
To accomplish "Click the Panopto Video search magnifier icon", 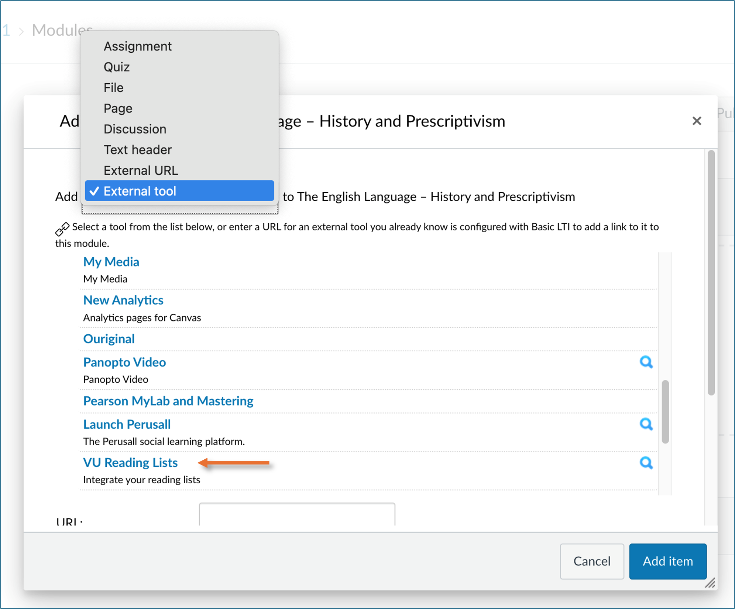I will [x=646, y=362].
